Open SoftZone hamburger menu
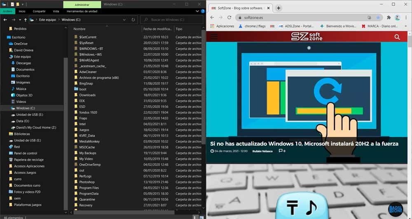 click(214, 37)
